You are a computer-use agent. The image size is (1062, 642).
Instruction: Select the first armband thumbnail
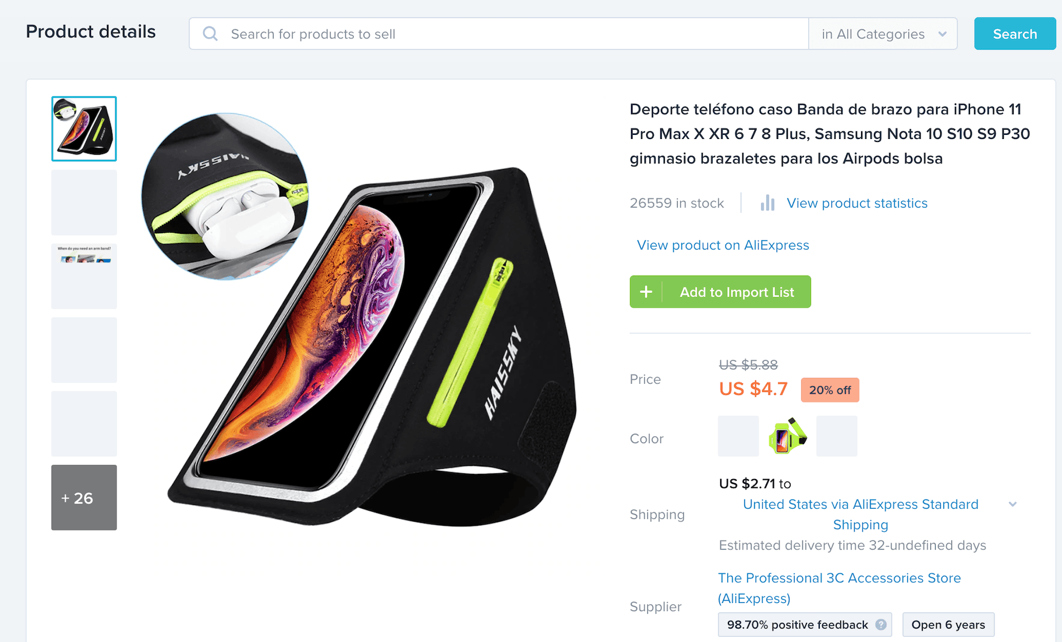(x=84, y=129)
